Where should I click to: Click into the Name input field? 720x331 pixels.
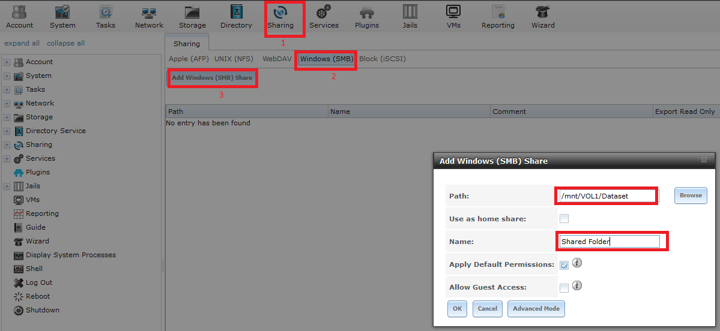click(x=609, y=242)
